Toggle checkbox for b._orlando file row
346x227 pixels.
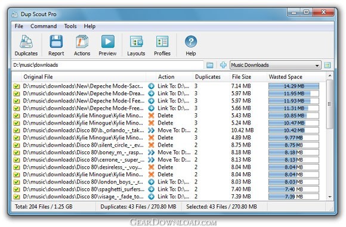click(17, 130)
